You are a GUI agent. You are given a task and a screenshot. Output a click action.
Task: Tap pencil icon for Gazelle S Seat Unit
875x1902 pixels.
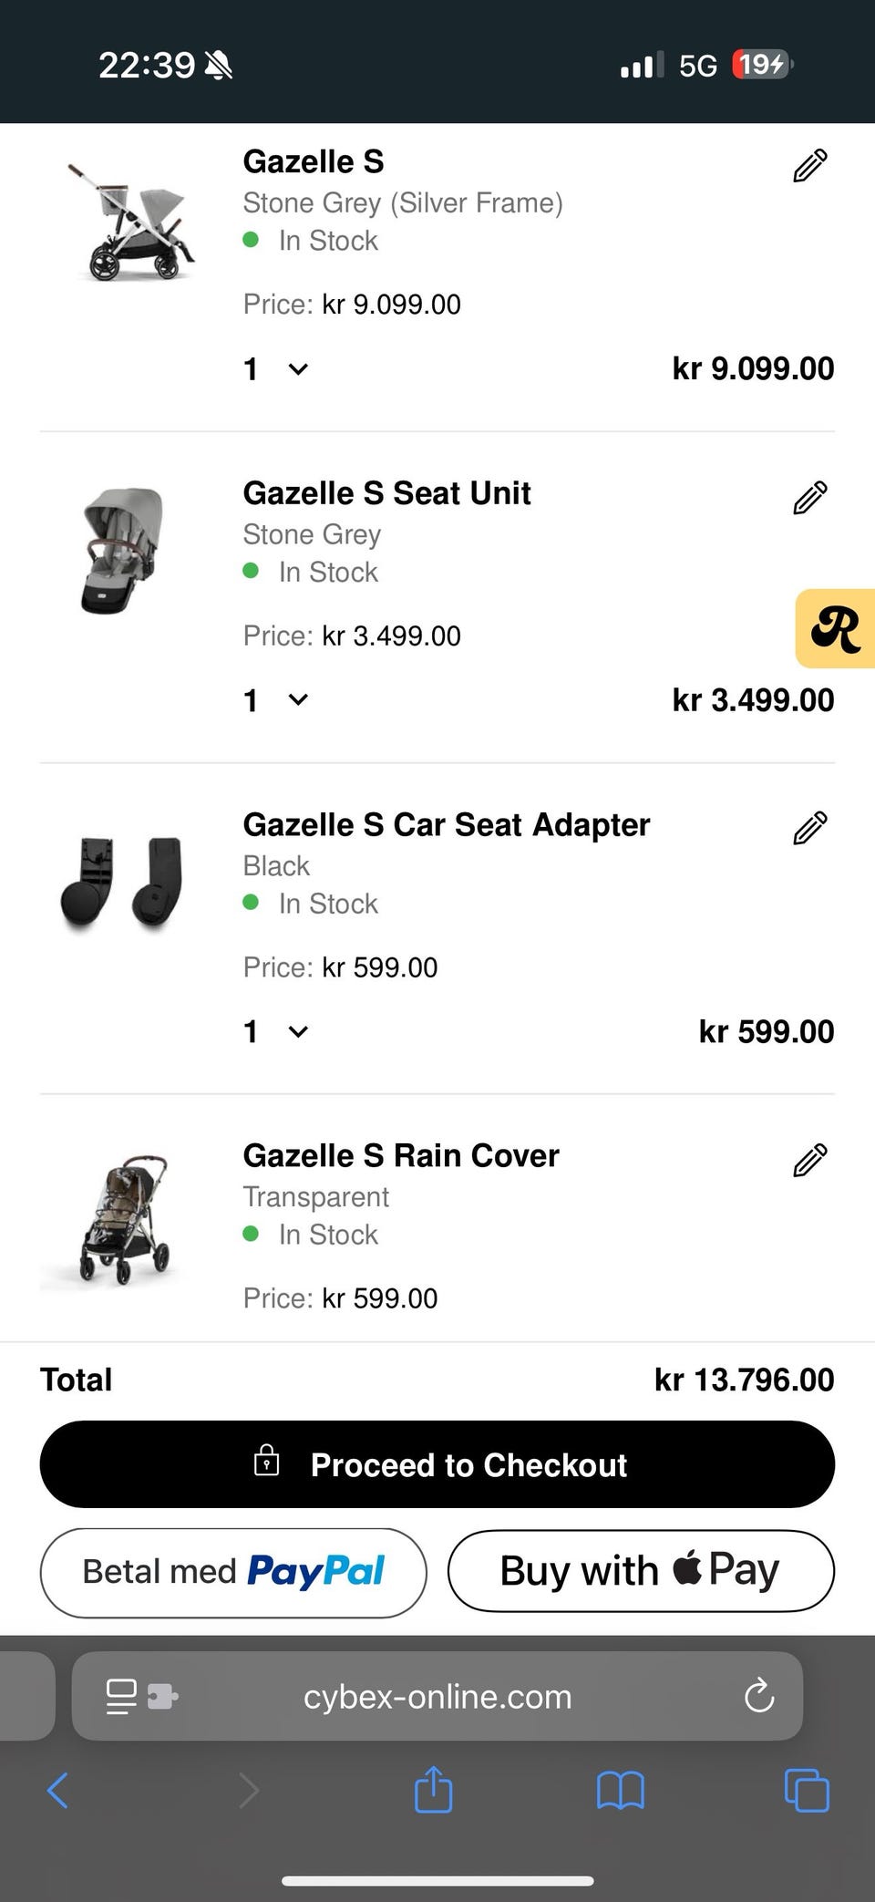[809, 498]
